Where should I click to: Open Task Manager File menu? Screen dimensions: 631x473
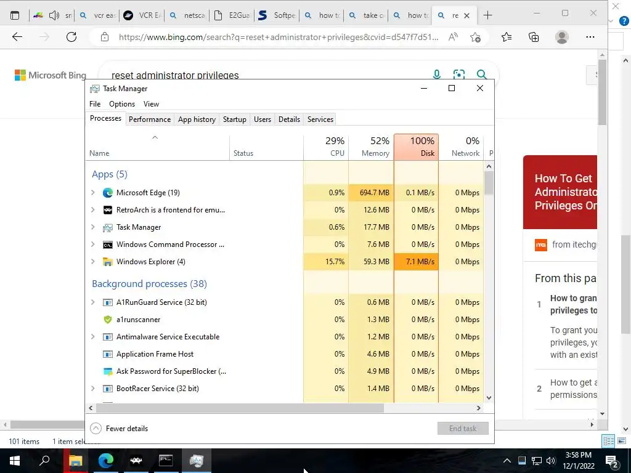click(95, 104)
